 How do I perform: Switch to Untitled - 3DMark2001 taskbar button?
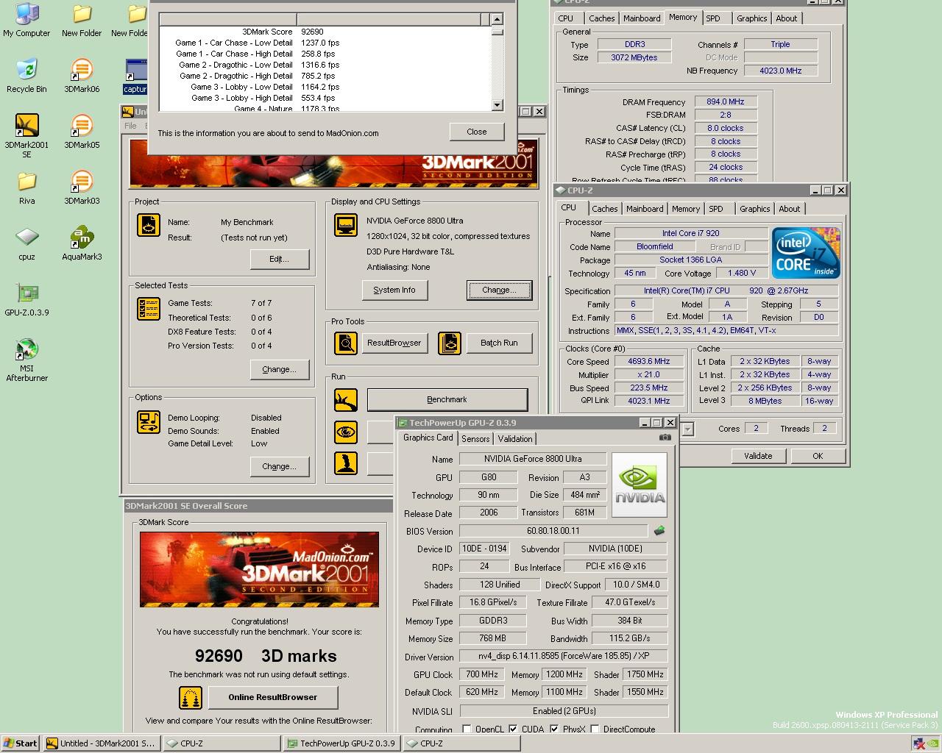click(101, 743)
